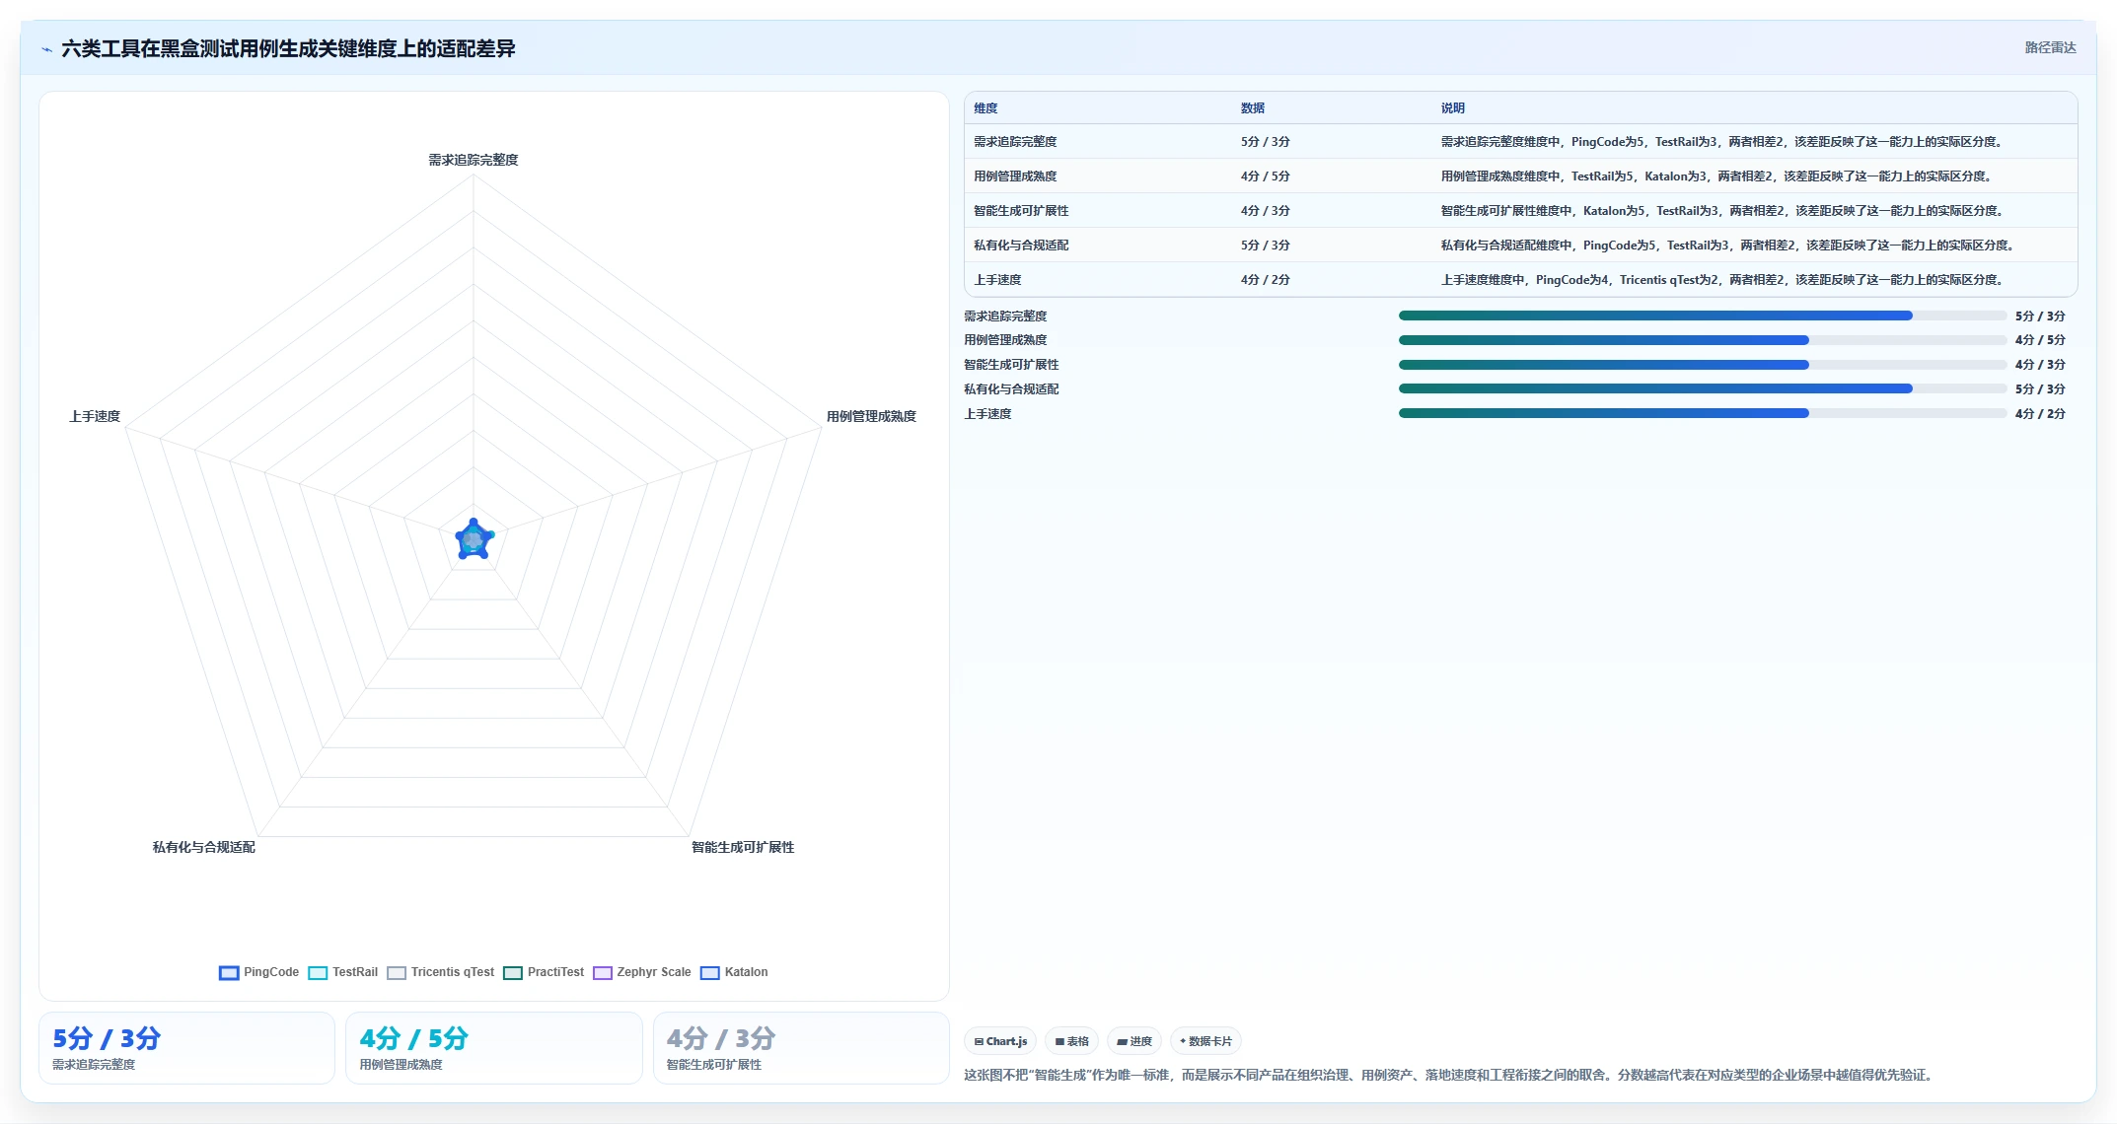Click the 数据 column header
The height and width of the screenshot is (1124, 2117).
[x=1253, y=108]
